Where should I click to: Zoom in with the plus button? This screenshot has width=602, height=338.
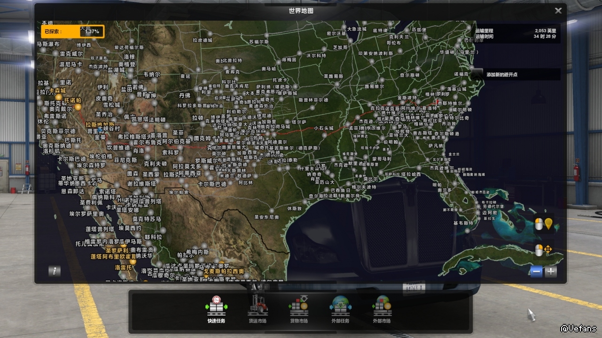[551, 271]
